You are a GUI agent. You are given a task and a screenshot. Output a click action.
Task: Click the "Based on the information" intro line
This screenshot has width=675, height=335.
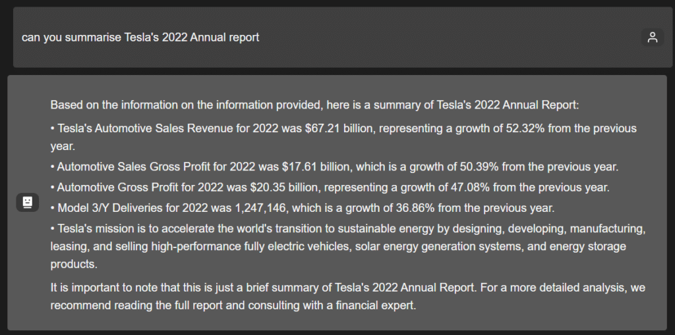coord(314,105)
